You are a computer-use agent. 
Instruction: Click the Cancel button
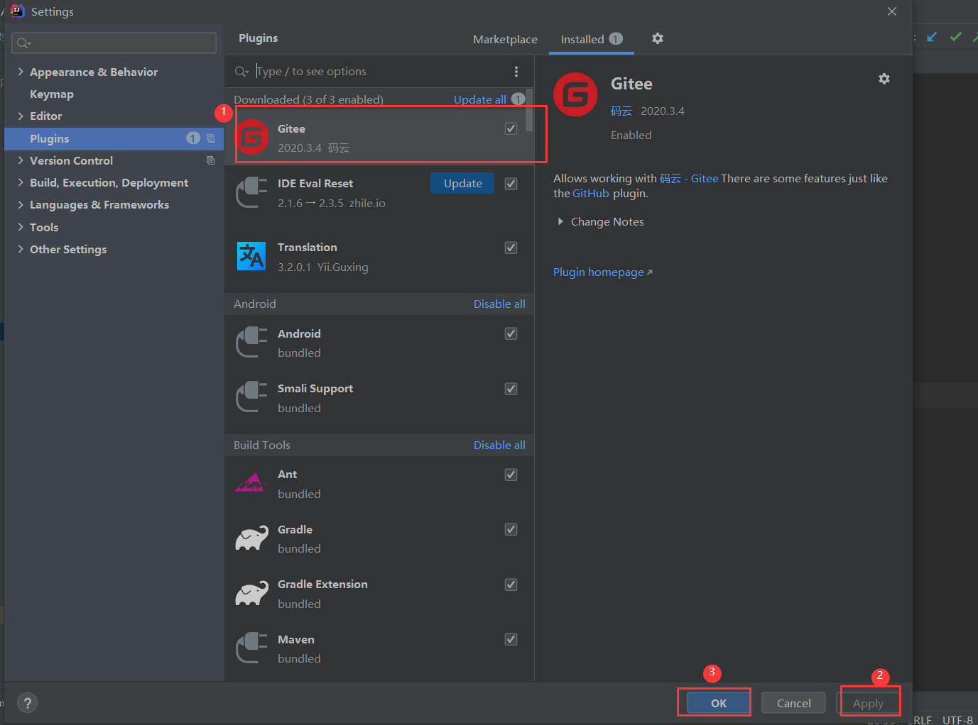tap(793, 703)
